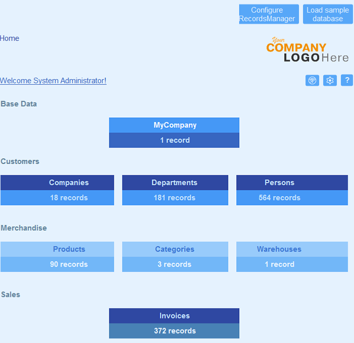The height and width of the screenshot is (343, 354).
Task: Click the question mark help icon
Action: click(347, 80)
